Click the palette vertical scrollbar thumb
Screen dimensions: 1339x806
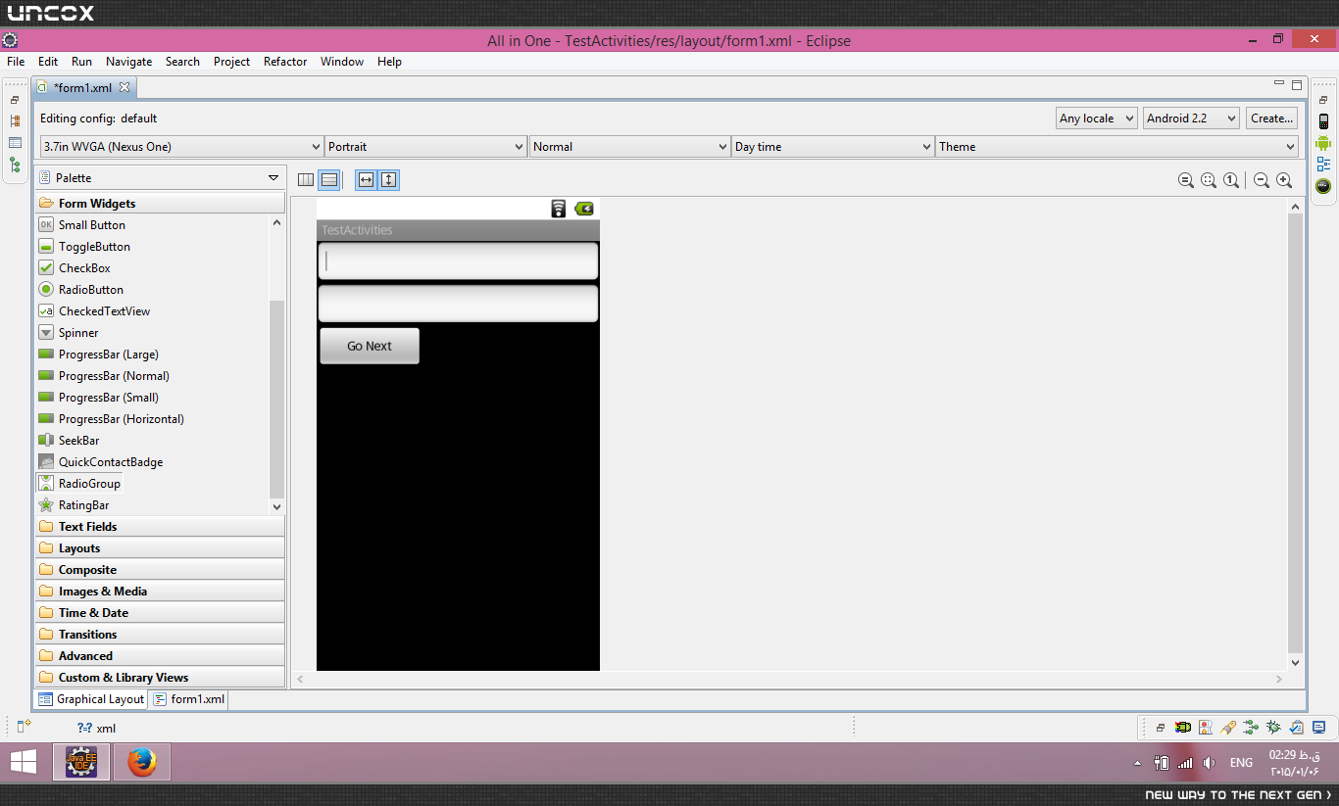click(x=276, y=399)
